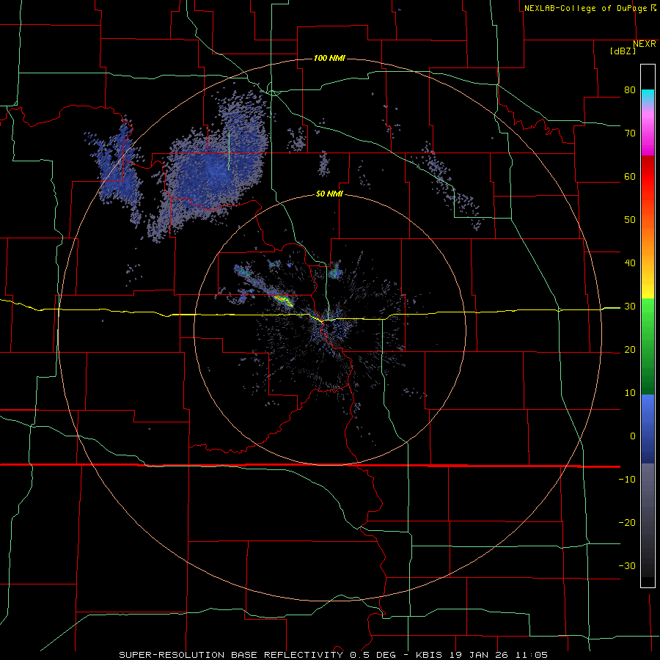Viewport: 660px width, 660px height.
Task: Click the yellow-red high reflectivity echo core
Action: (x=284, y=300)
